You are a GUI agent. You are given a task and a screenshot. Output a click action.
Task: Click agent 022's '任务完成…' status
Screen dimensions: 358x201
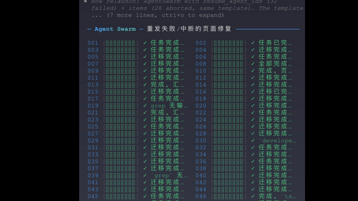275,113
